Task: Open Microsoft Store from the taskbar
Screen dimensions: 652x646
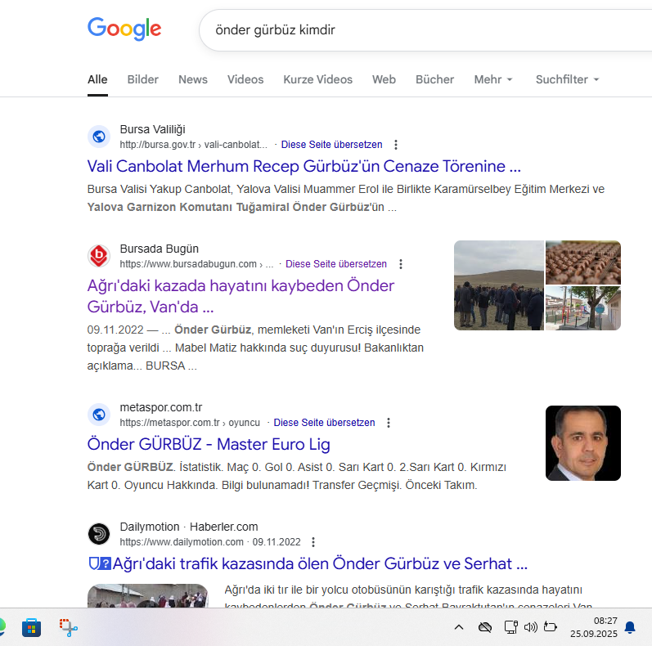Action: 32,627
